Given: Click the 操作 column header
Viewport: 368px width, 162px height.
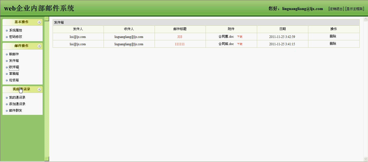Looking at the screenshot, I should click(334, 29).
